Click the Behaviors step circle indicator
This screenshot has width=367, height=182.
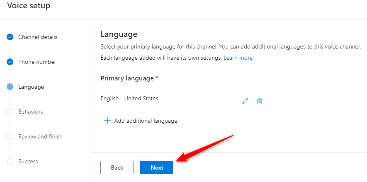pyautogui.click(x=10, y=112)
